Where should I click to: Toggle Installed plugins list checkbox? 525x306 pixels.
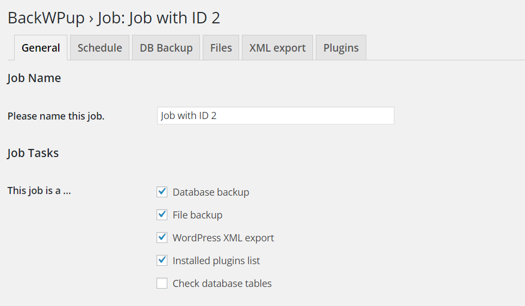pyautogui.click(x=162, y=260)
